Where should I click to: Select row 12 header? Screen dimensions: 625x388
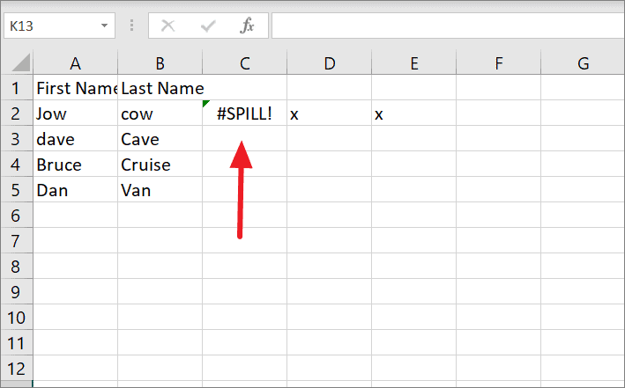coord(17,369)
